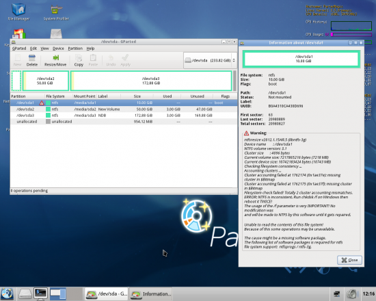Click the Flags column header
The width and height of the screenshot is (376, 301).
[x=225, y=96]
